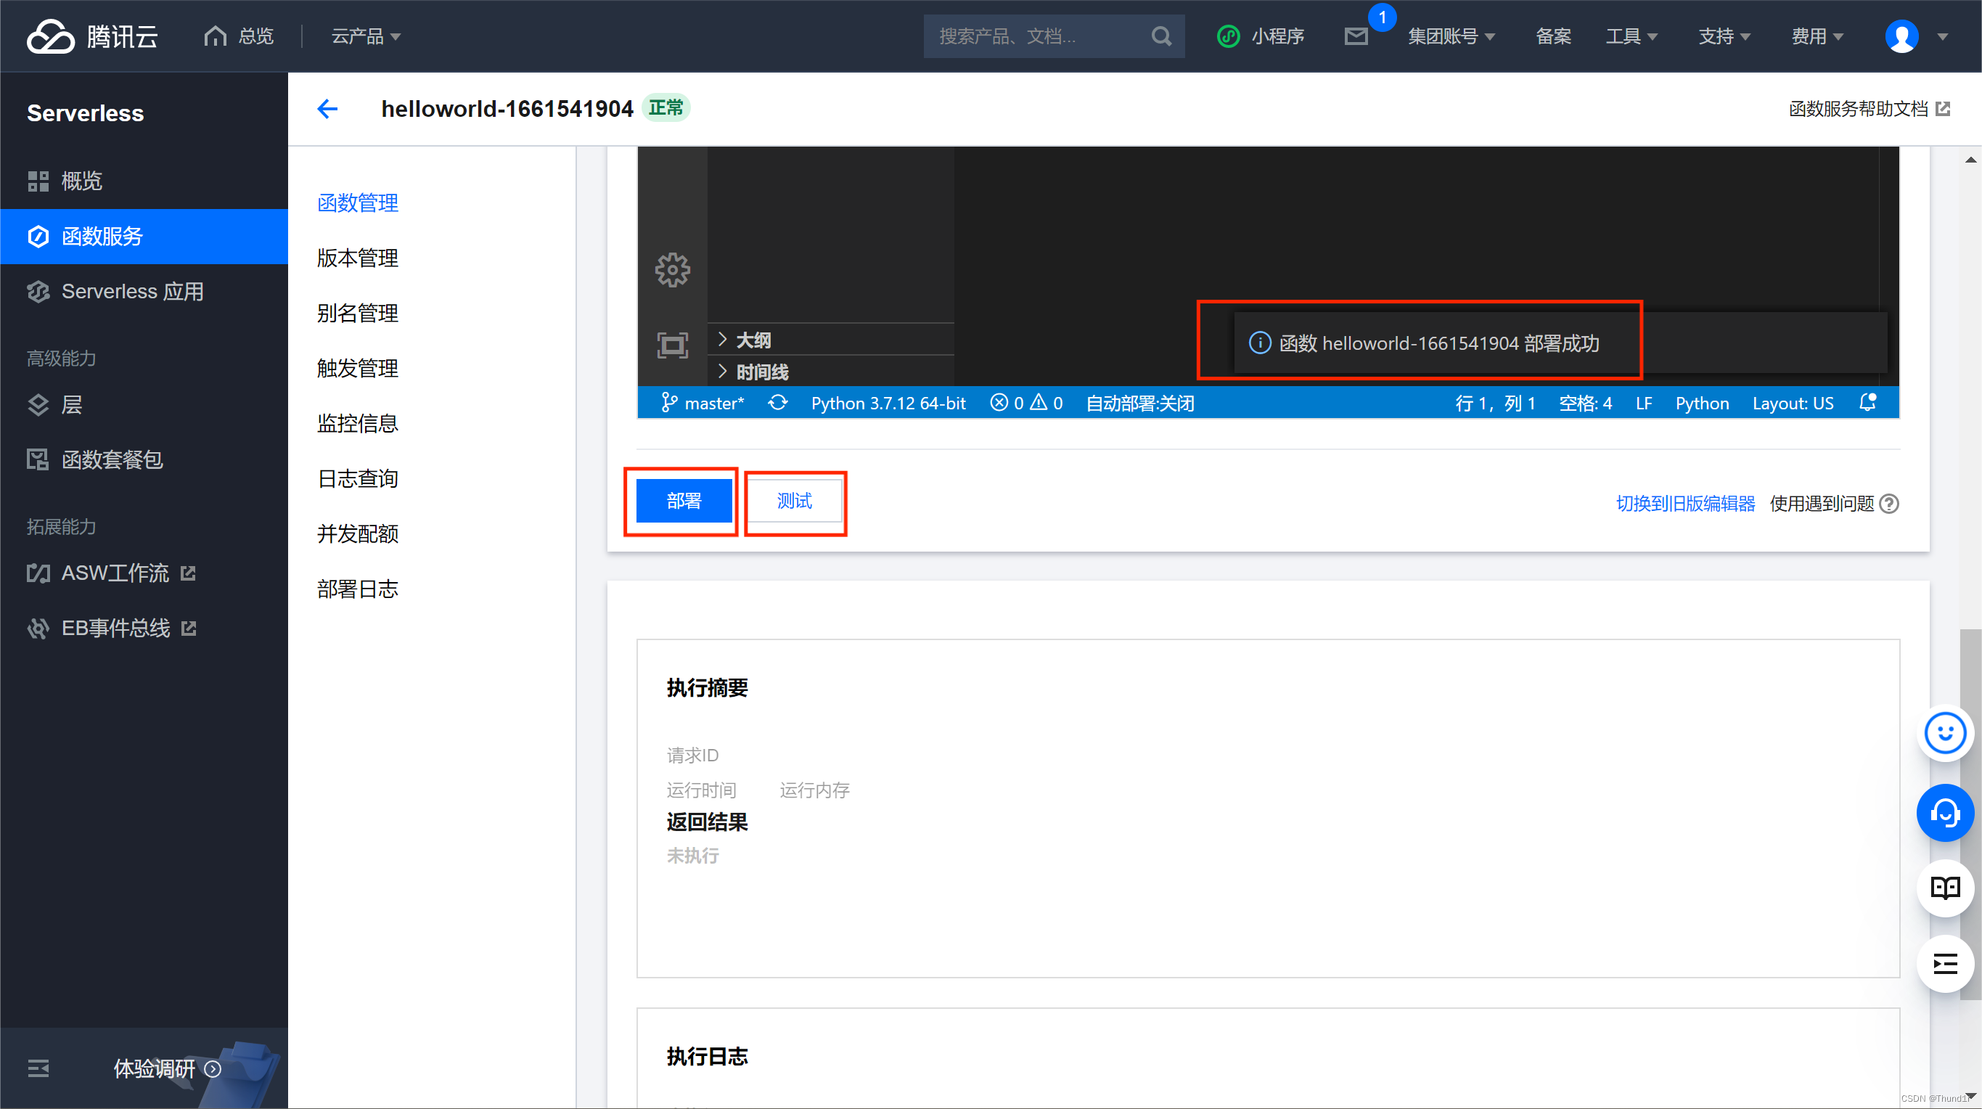
Task: Open 层 layers in sidebar
Action: click(144, 405)
